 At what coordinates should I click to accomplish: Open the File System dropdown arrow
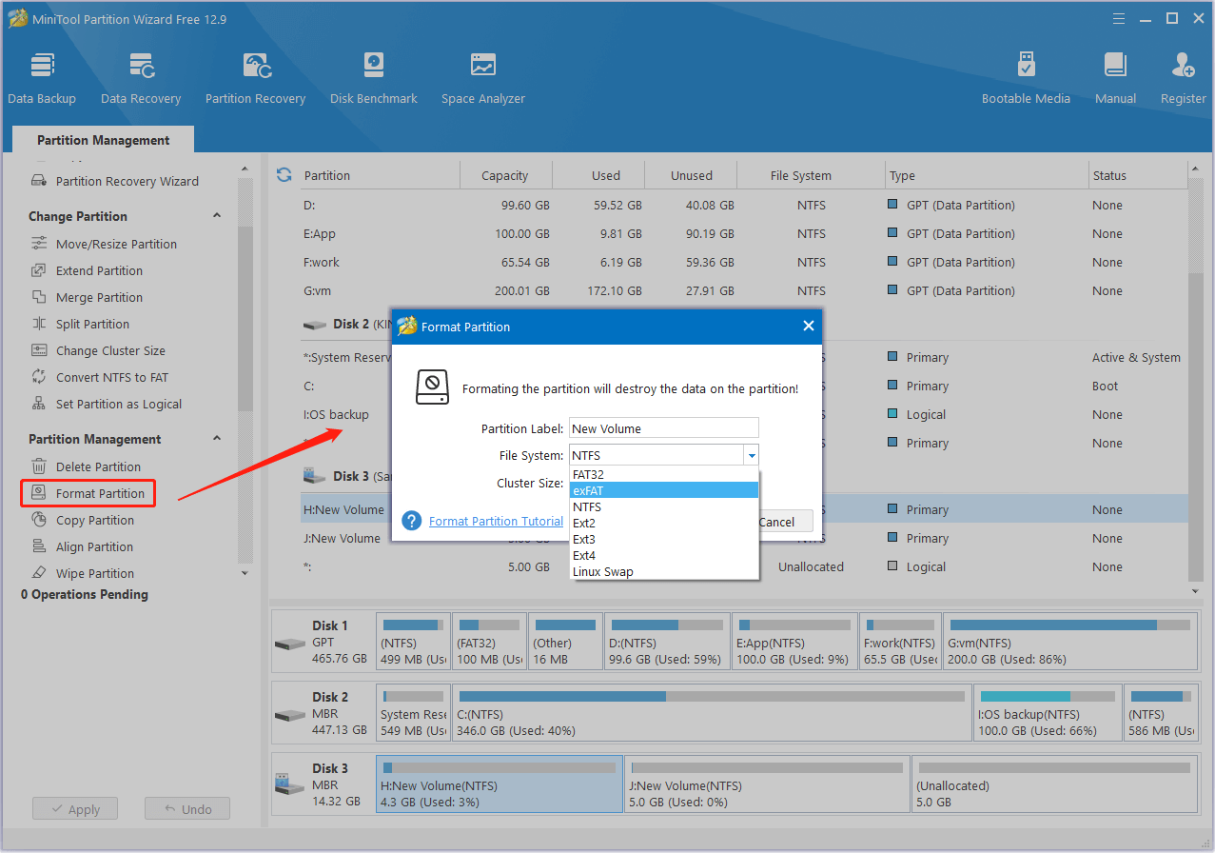click(x=751, y=456)
